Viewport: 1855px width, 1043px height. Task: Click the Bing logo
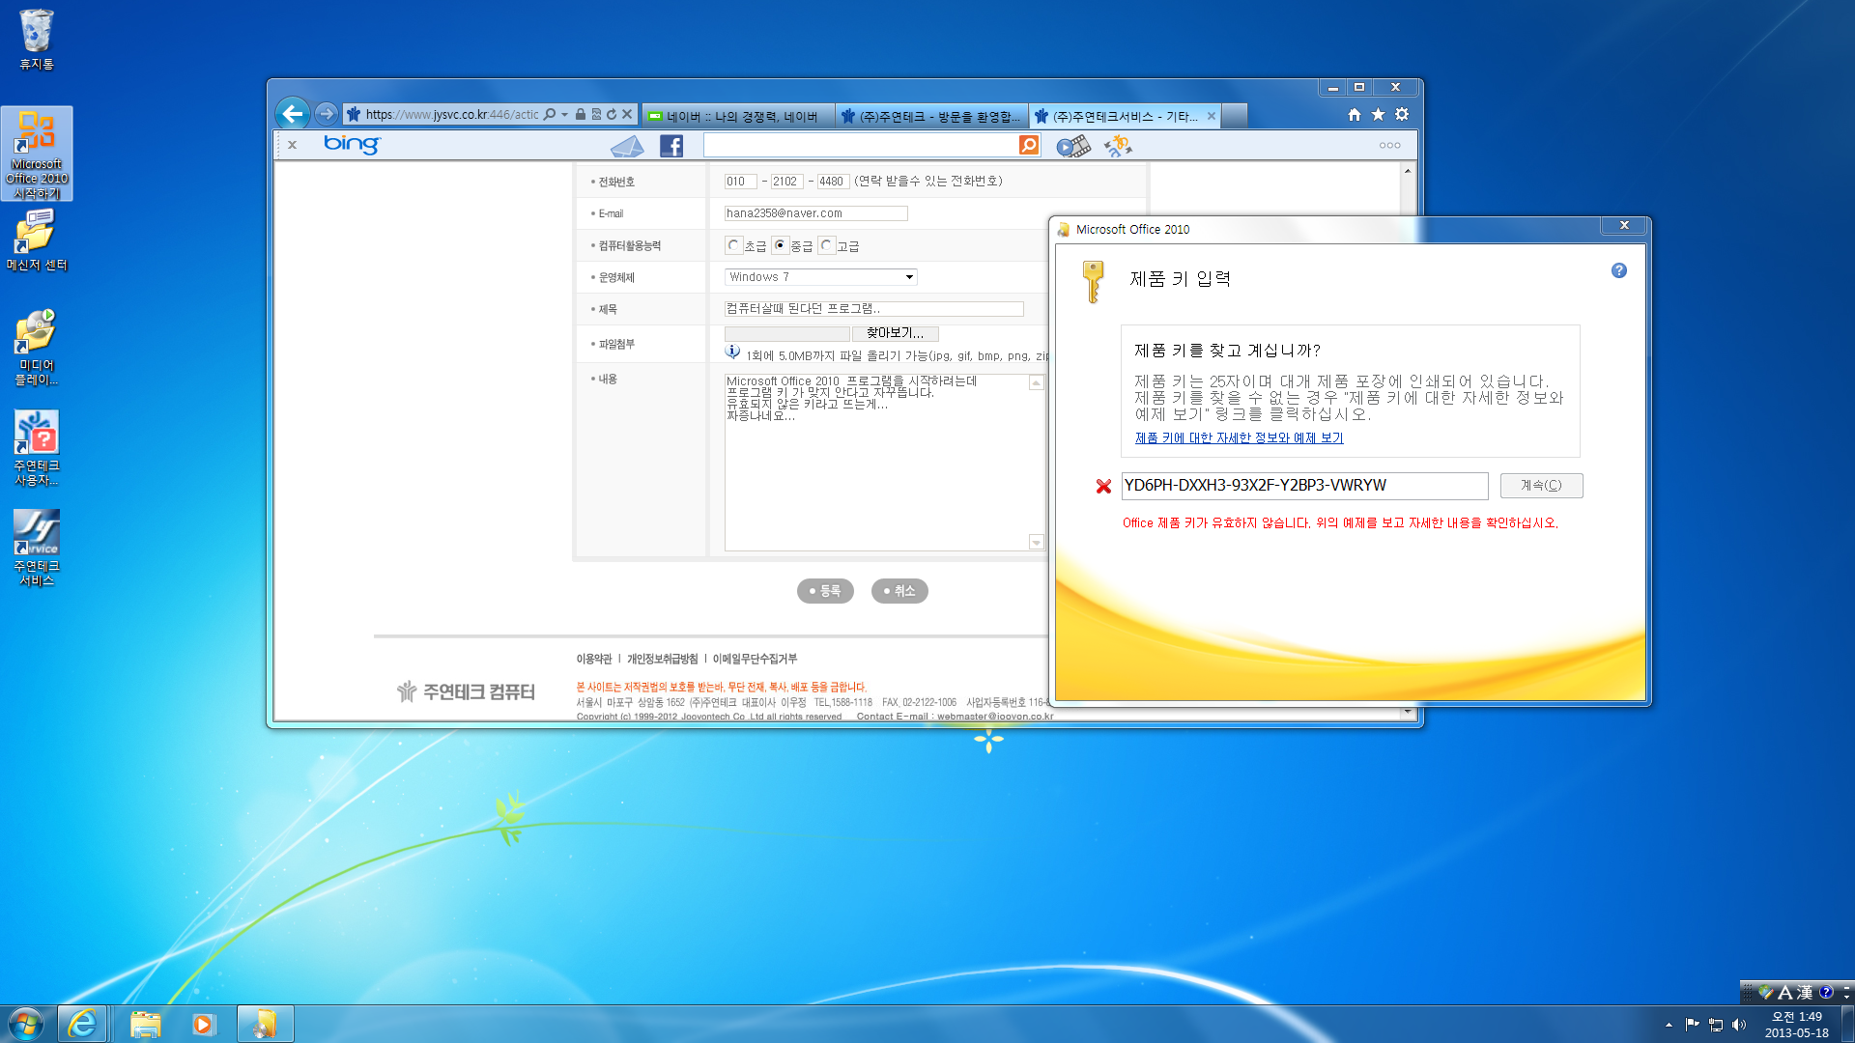352,144
